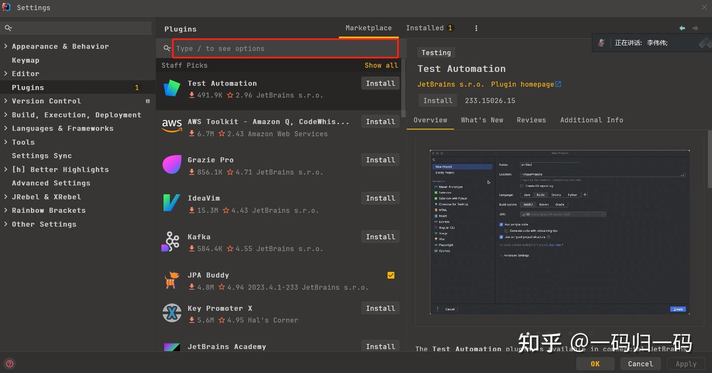Screen dimensions: 712x373
Task: Select the JPA Buddy plugin name
Action: pos(208,275)
